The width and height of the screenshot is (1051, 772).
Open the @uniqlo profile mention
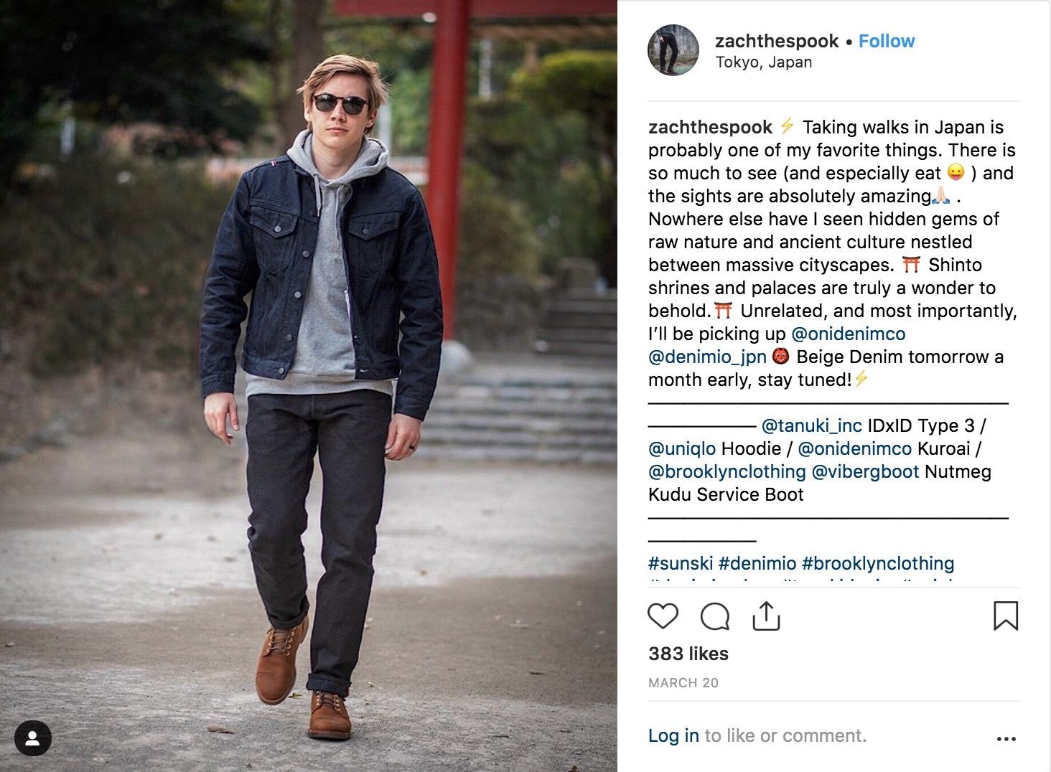682,448
